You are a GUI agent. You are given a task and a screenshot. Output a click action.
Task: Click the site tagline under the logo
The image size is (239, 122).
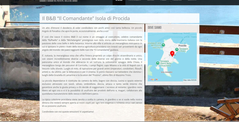pyautogui.click(x=58, y=1)
